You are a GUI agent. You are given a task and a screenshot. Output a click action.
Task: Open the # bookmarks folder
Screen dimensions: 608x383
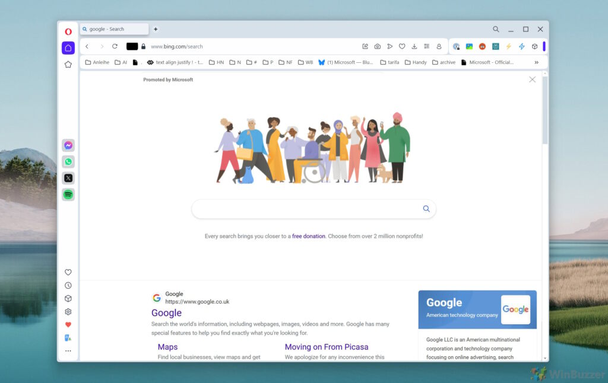[252, 62]
